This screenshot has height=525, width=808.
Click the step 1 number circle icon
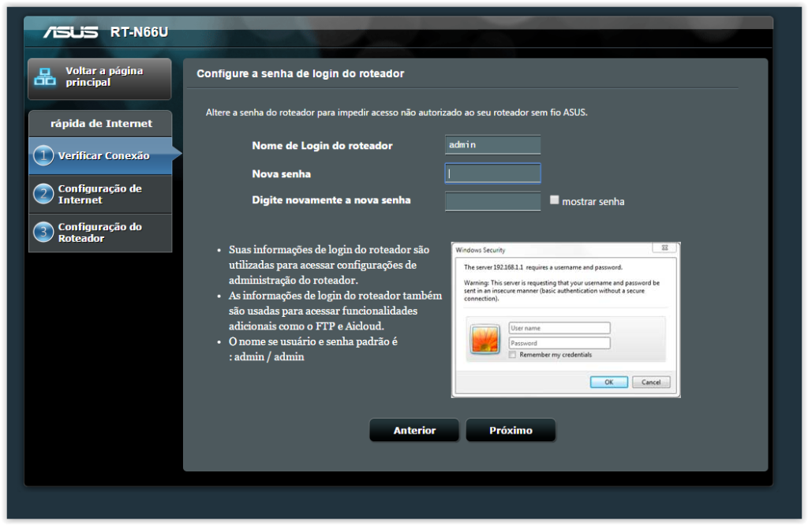tap(43, 155)
